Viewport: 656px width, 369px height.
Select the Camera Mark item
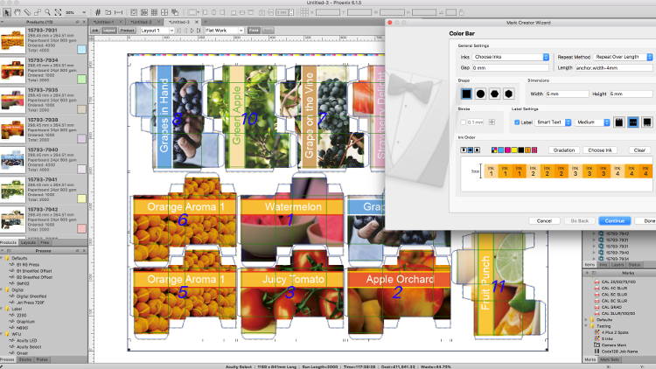(611, 345)
